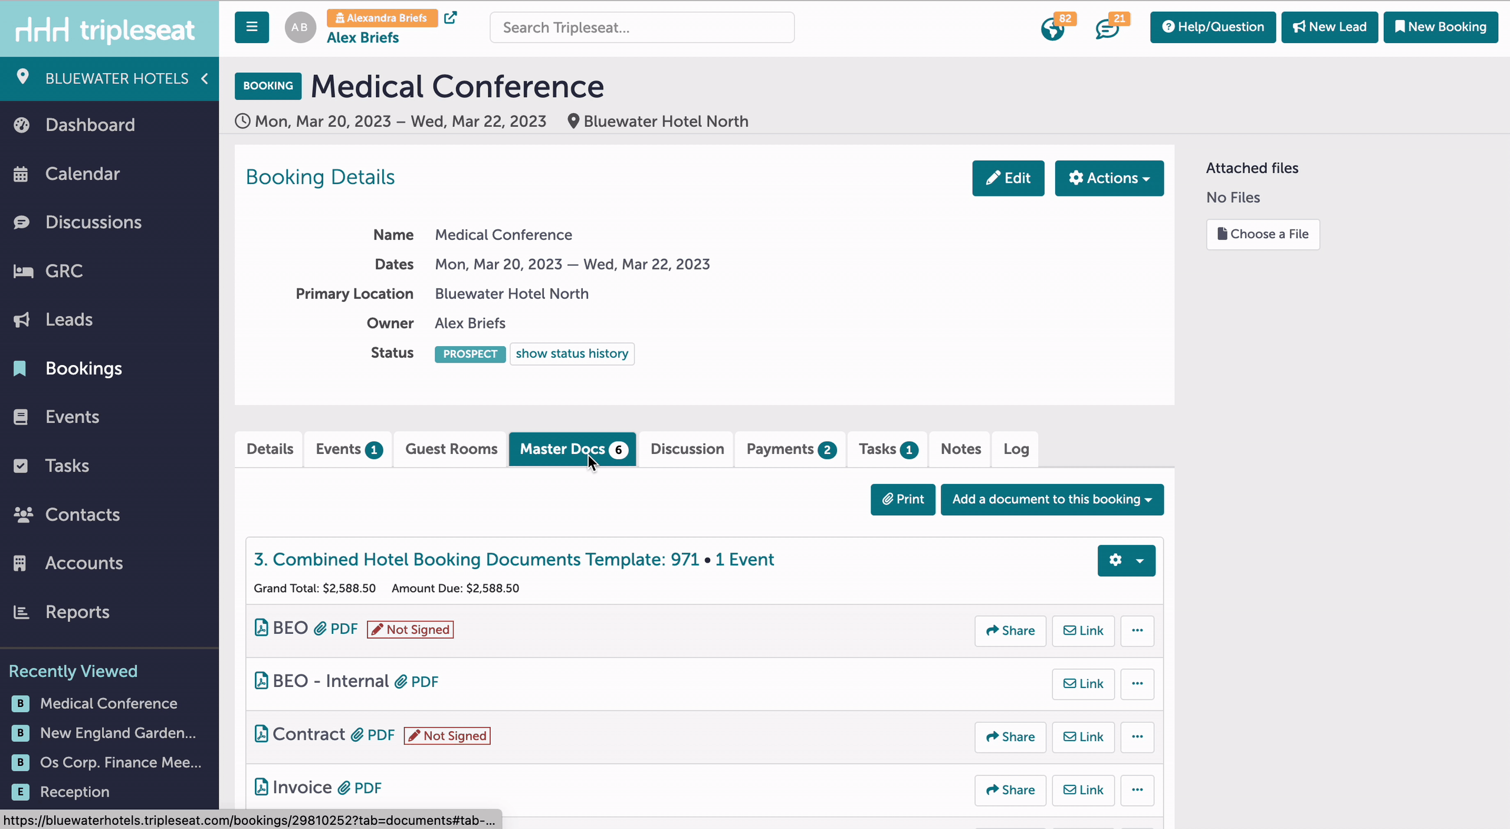
Task: Open more options for Invoice row
Action: pyautogui.click(x=1137, y=790)
